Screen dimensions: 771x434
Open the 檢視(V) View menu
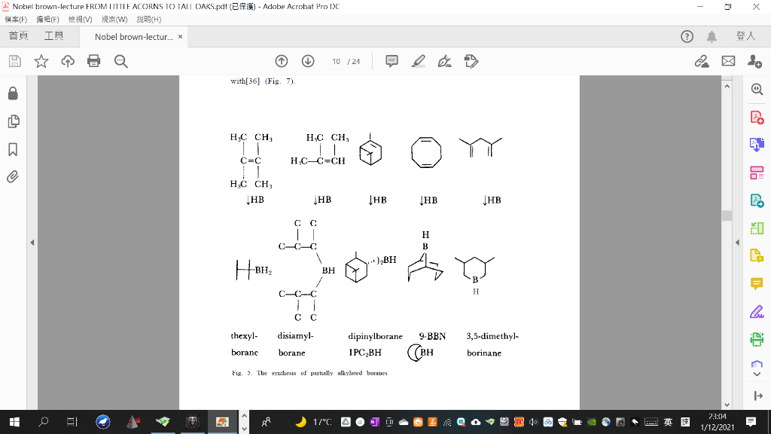coord(80,19)
